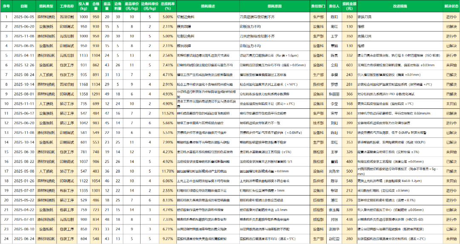Viewport: 460px width, 244px height.
Task: Click the responsible person 潘红
Action: click(x=334, y=200)
